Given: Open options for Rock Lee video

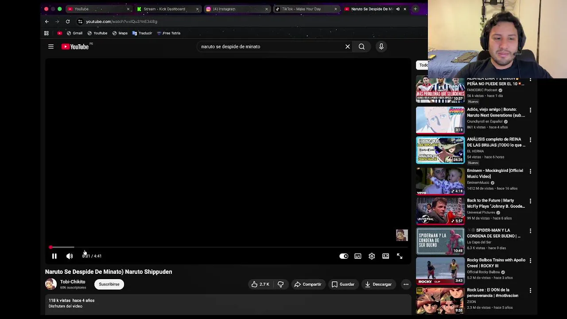Looking at the screenshot, I should (x=530, y=290).
